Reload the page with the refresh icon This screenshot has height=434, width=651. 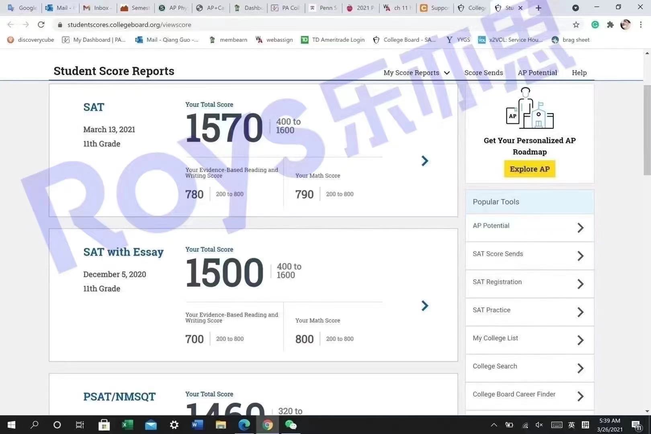(x=41, y=25)
